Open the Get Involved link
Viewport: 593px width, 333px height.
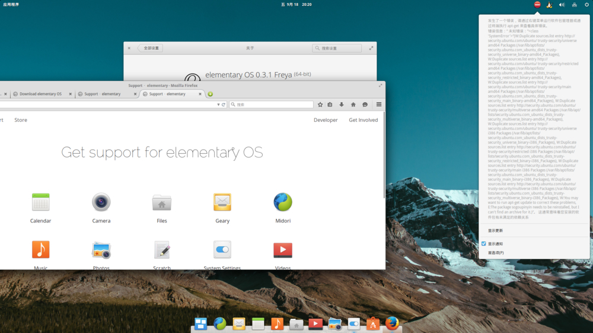pos(363,120)
